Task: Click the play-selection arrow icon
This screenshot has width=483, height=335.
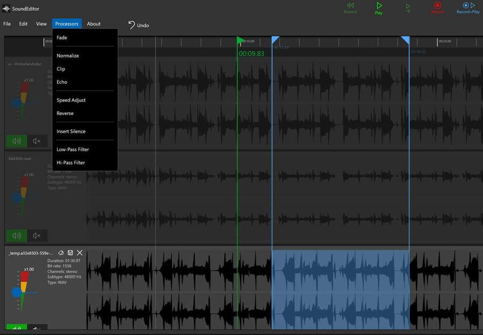Action: pyautogui.click(x=408, y=8)
